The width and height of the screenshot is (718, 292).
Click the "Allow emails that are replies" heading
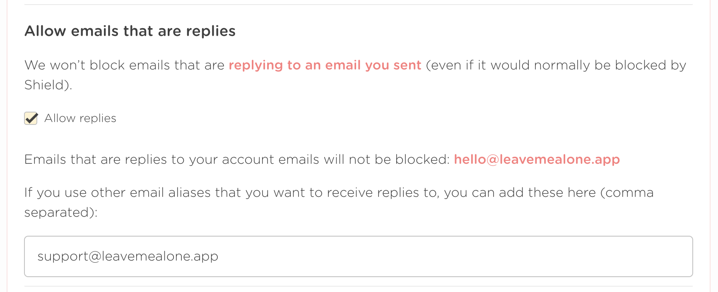pyautogui.click(x=130, y=31)
